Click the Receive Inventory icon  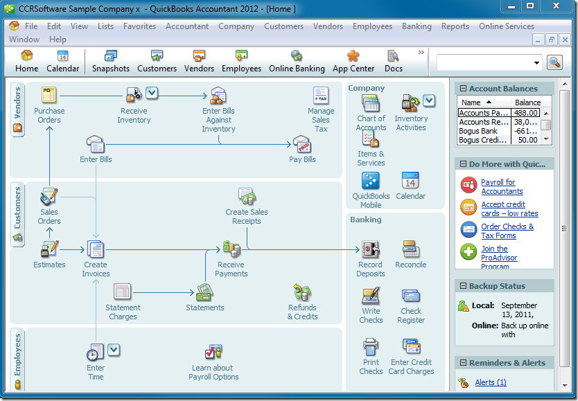pyautogui.click(x=134, y=95)
